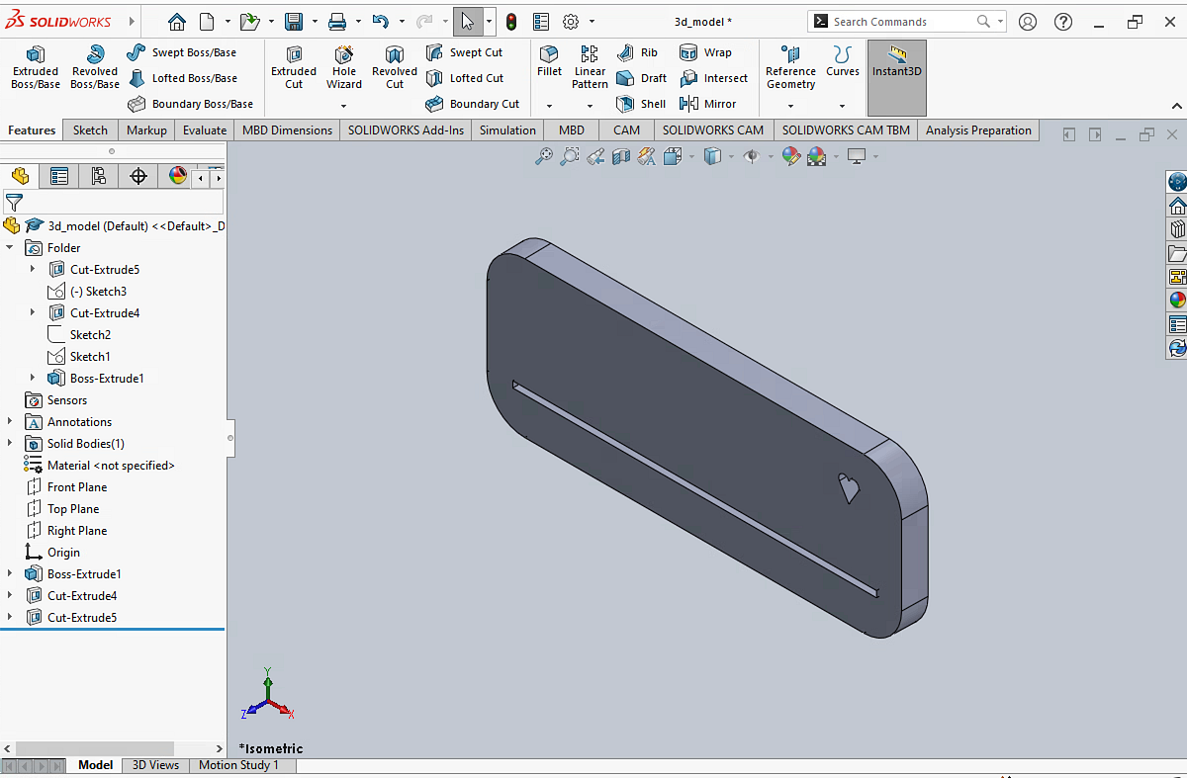
Task: Click the Extruded Boss/Base tool
Action: coord(35,67)
